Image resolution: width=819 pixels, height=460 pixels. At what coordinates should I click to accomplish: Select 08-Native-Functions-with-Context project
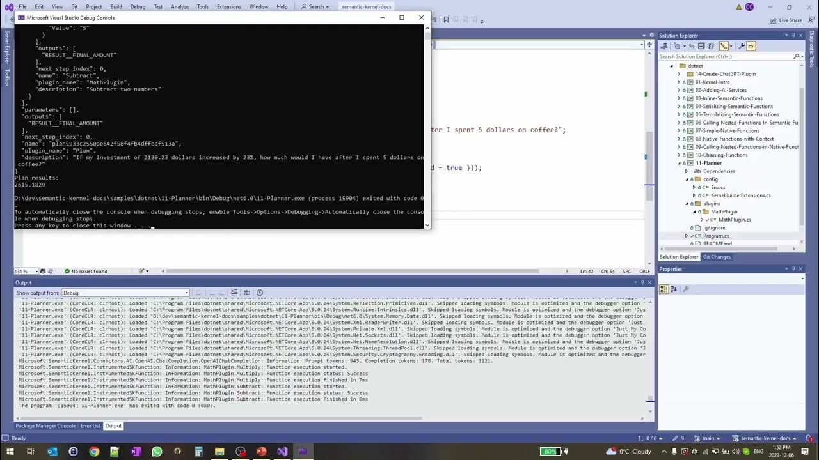click(x=735, y=139)
